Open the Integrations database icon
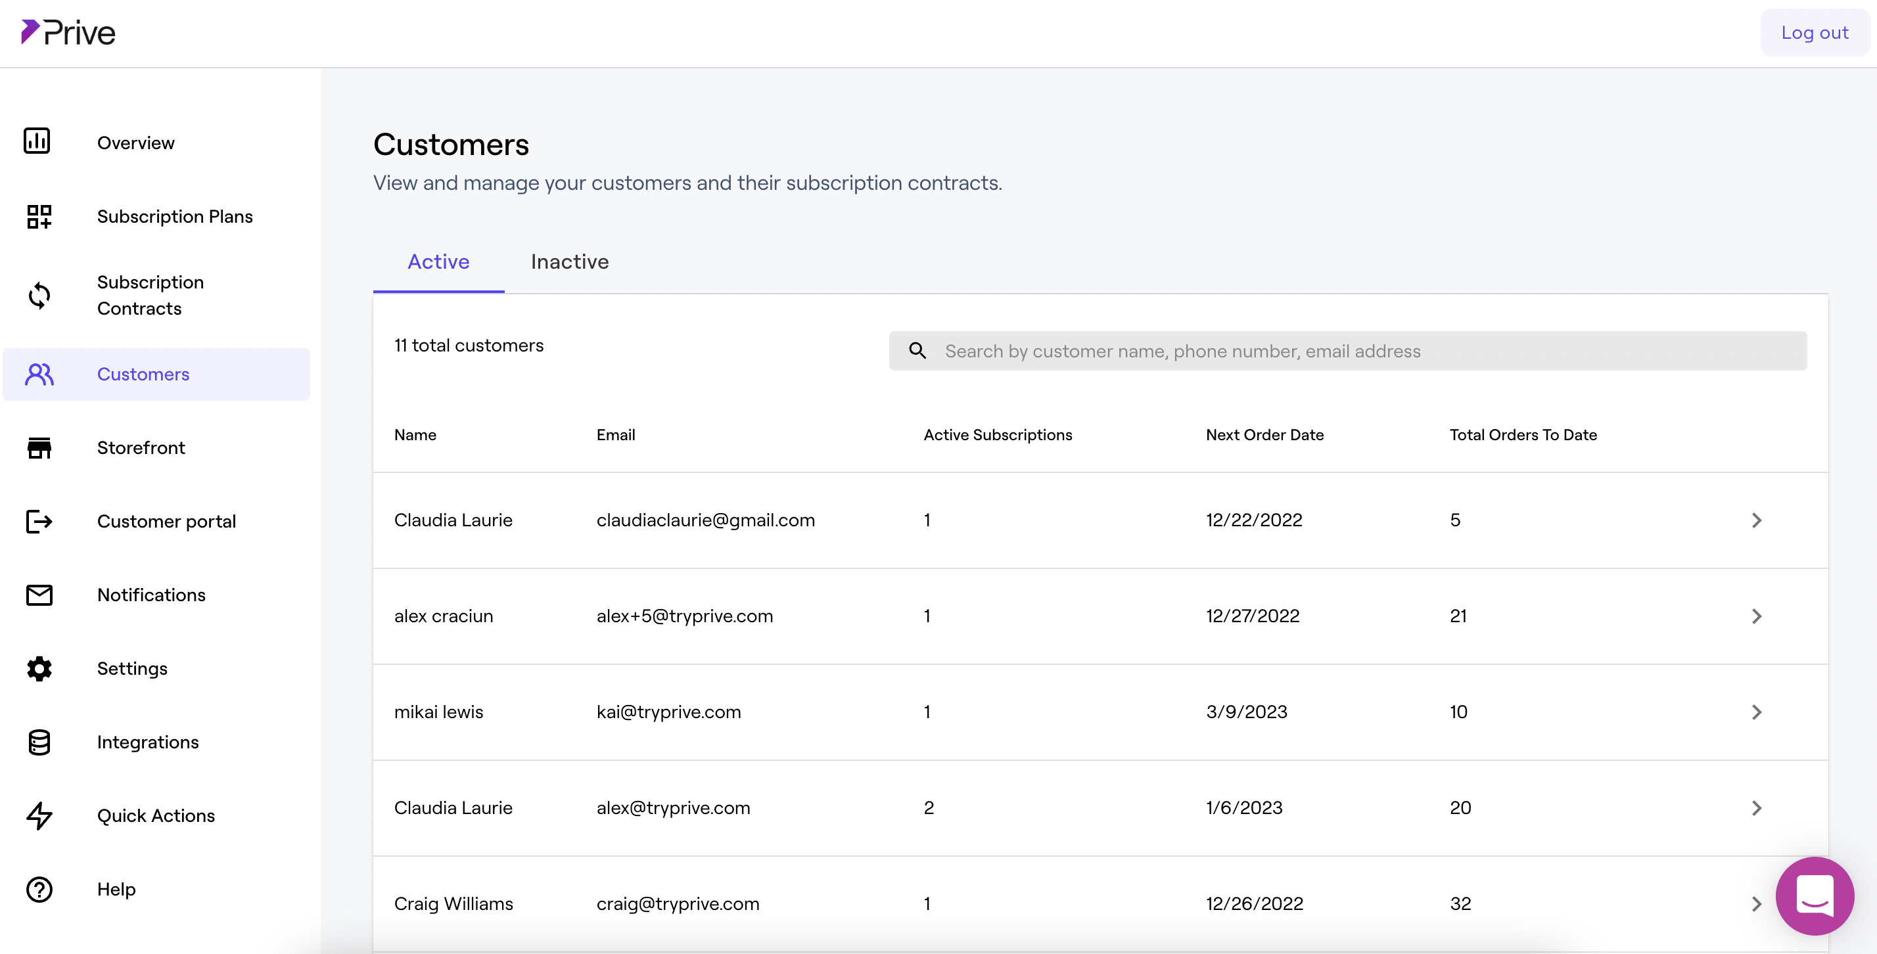This screenshot has width=1877, height=954. coord(39,742)
